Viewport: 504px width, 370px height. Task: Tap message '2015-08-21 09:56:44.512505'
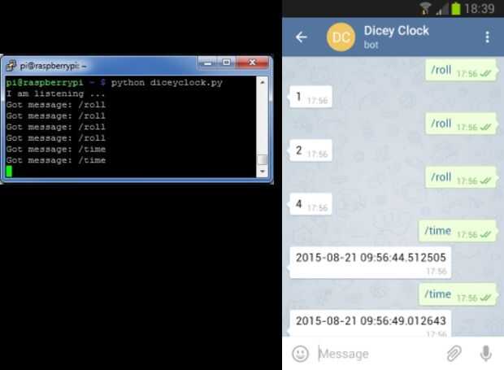(x=371, y=263)
